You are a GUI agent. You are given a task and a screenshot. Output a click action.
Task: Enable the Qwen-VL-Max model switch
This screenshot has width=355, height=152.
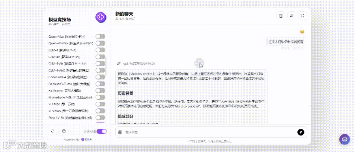(101, 43)
